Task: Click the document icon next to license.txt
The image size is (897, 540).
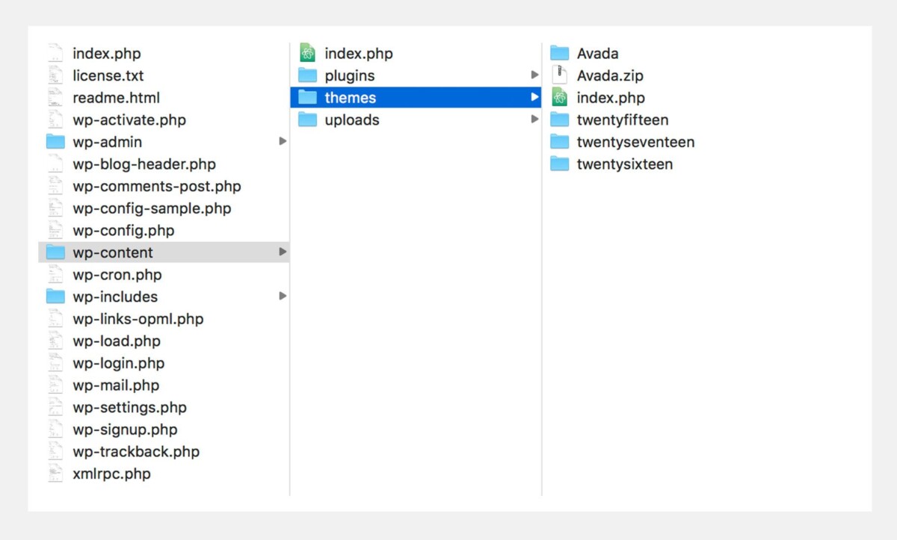Action: point(55,75)
